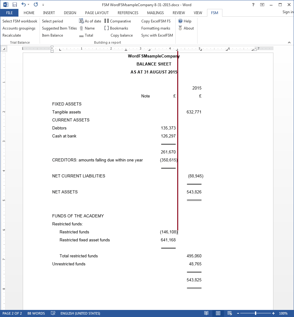
Task: Open the Customize Quick Access Toolbar dropdown
Action: (43, 5)
